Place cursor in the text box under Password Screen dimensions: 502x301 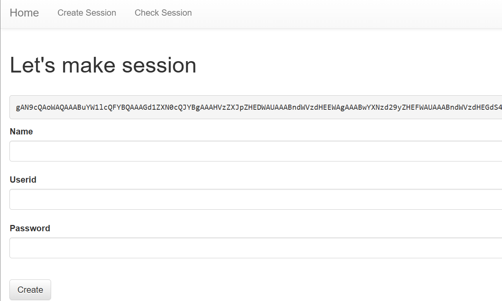(256, 248)
